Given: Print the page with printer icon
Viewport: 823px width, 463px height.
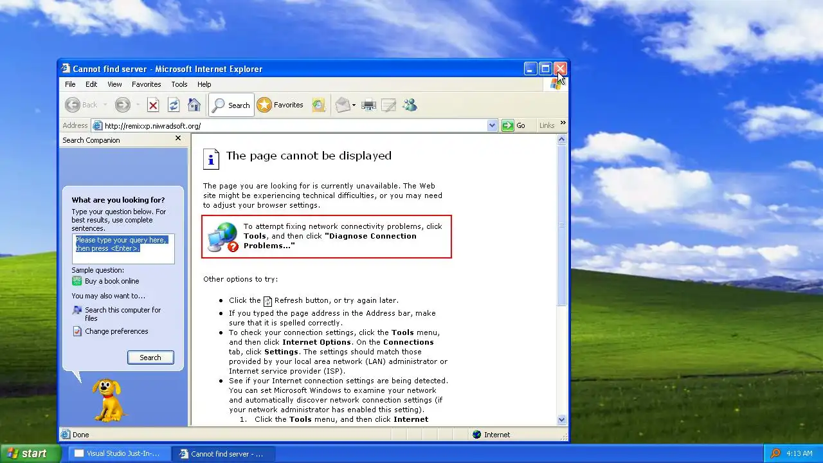Looking at the screenshot, I should tap(368, 105).
